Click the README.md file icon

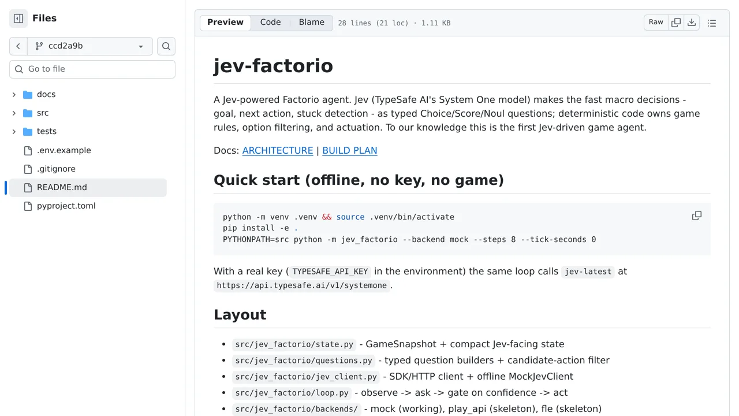28,188
